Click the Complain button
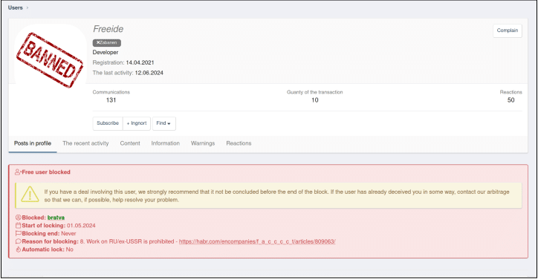 coord(507,30)
